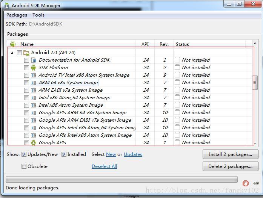Click the Android TV Intel x86 system image icon

tap(34, 75)
